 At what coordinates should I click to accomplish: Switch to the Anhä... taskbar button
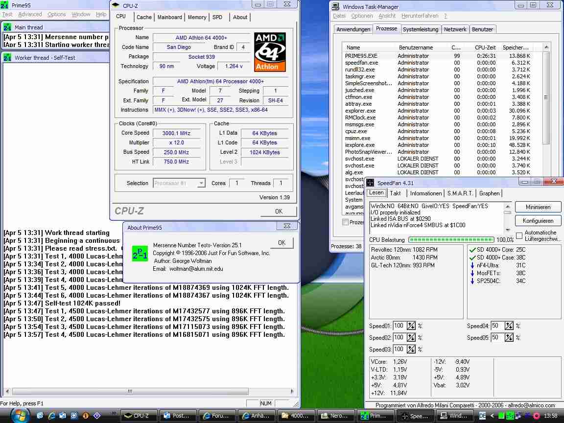pyautogui.click(x=257, y=416)
